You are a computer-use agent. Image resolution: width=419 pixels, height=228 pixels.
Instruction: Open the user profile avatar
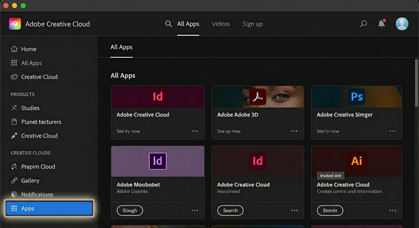402,24
